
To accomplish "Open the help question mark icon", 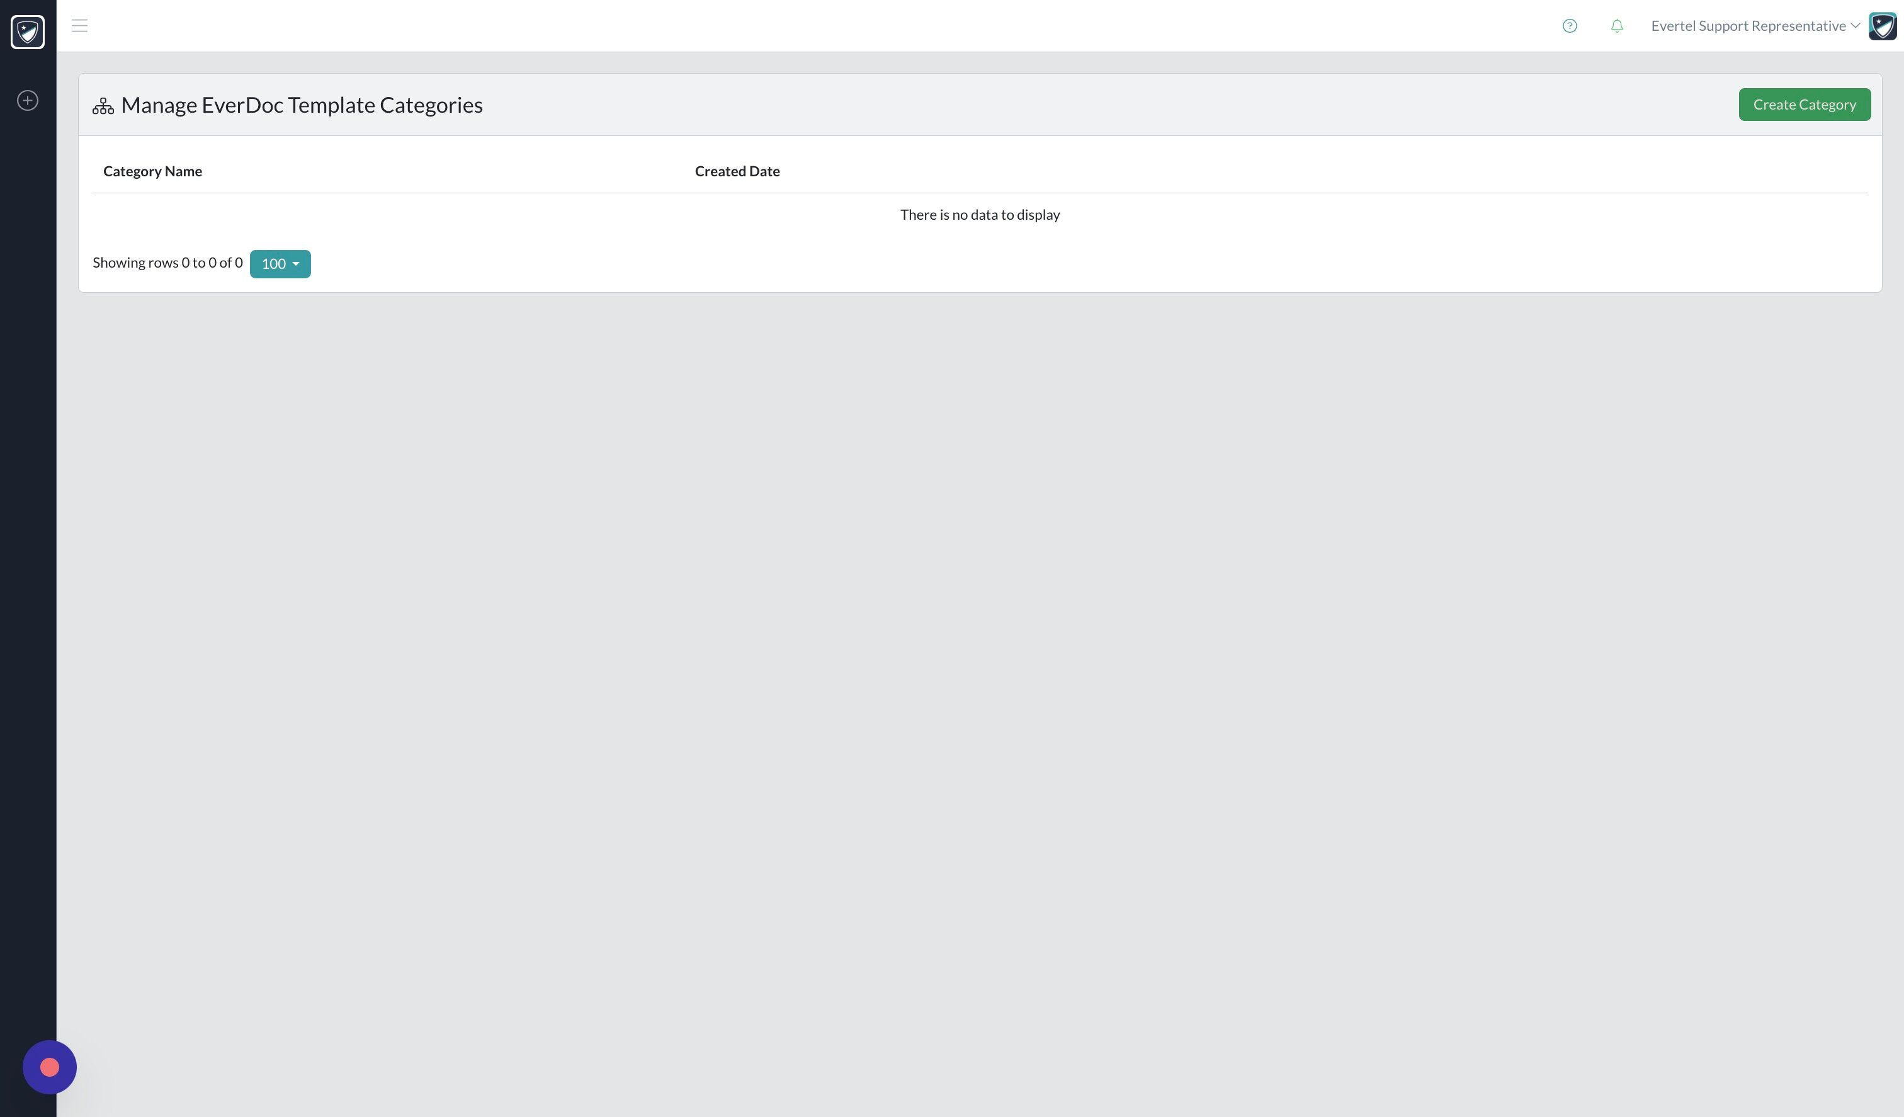I will 1569,26.
